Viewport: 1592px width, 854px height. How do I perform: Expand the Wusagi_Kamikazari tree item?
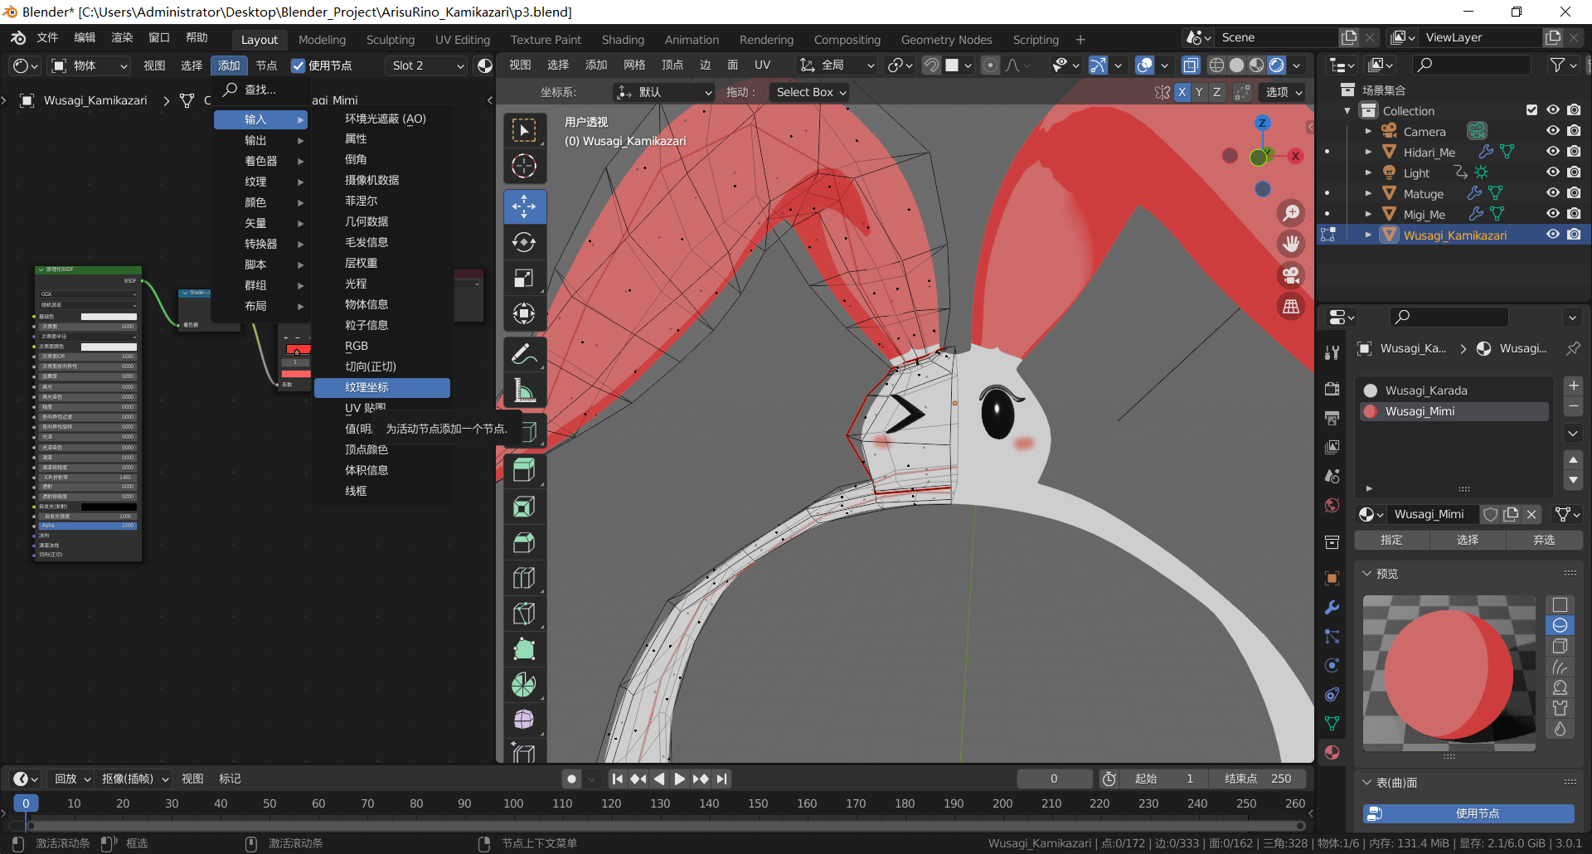pyautogui.click(x=1368, y=235)
